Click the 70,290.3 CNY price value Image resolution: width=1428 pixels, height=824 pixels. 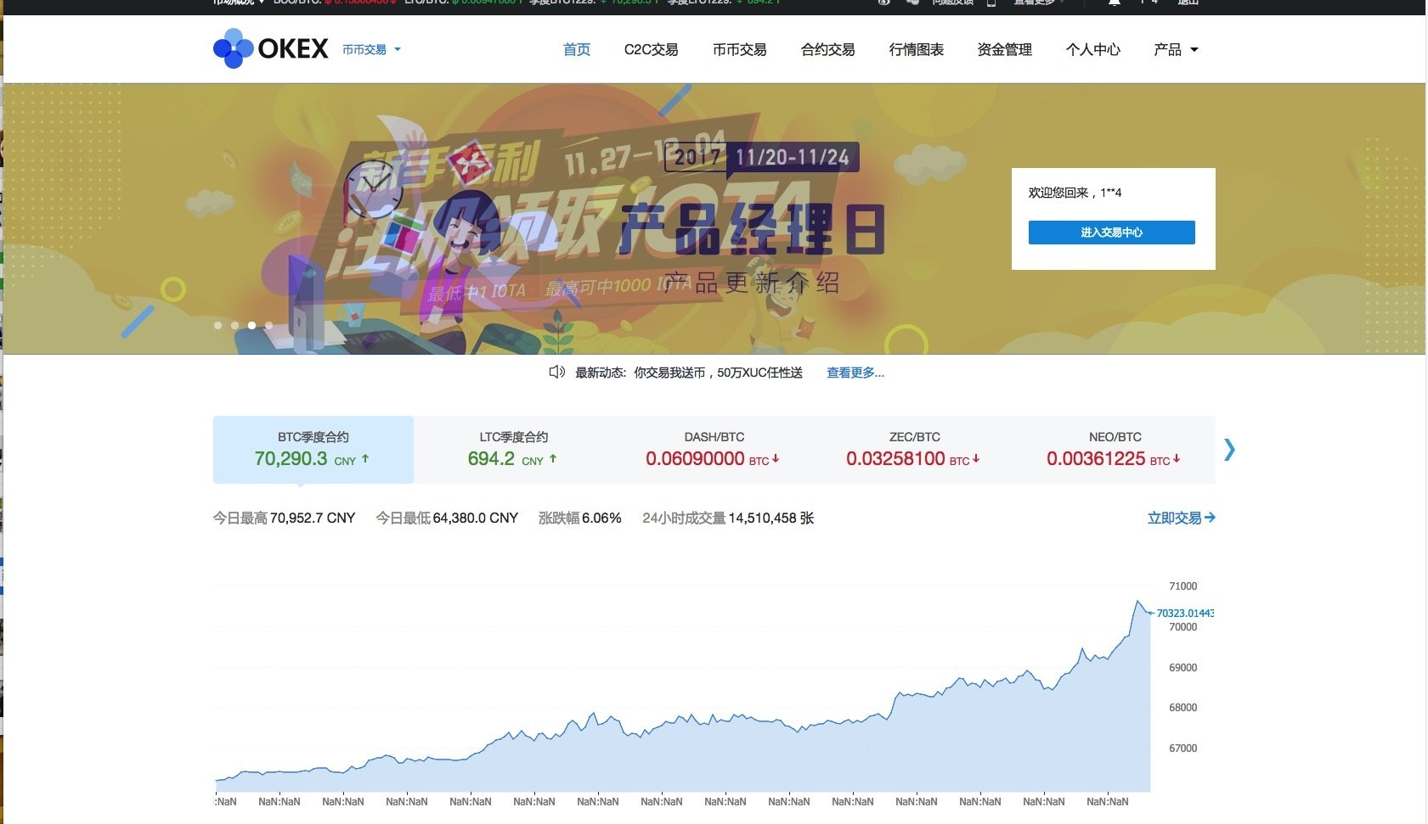[x=311, y=459]
